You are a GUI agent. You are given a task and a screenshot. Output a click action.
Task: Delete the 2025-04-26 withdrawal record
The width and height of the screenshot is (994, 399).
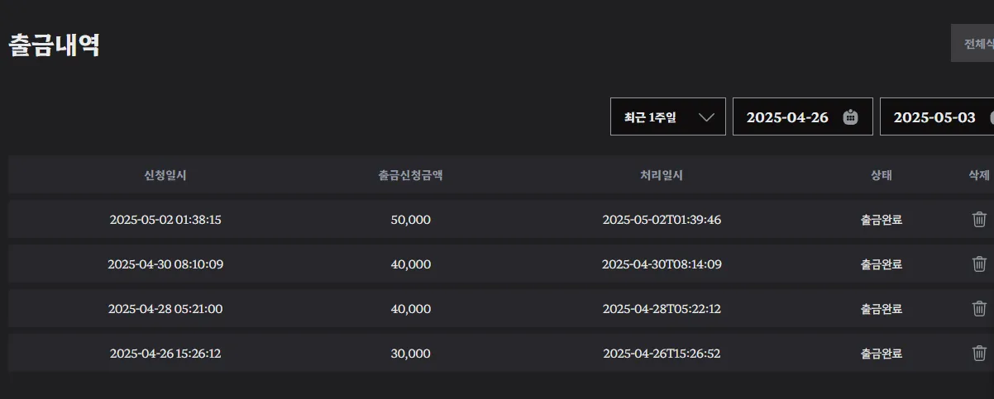tap(979, 354)
